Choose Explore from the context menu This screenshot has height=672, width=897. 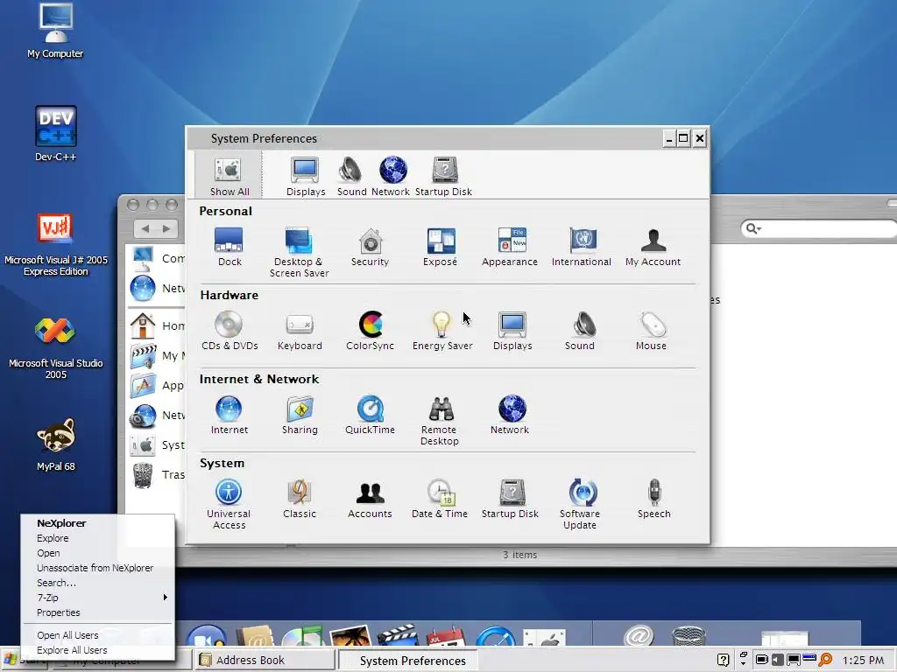pos(97,538)
